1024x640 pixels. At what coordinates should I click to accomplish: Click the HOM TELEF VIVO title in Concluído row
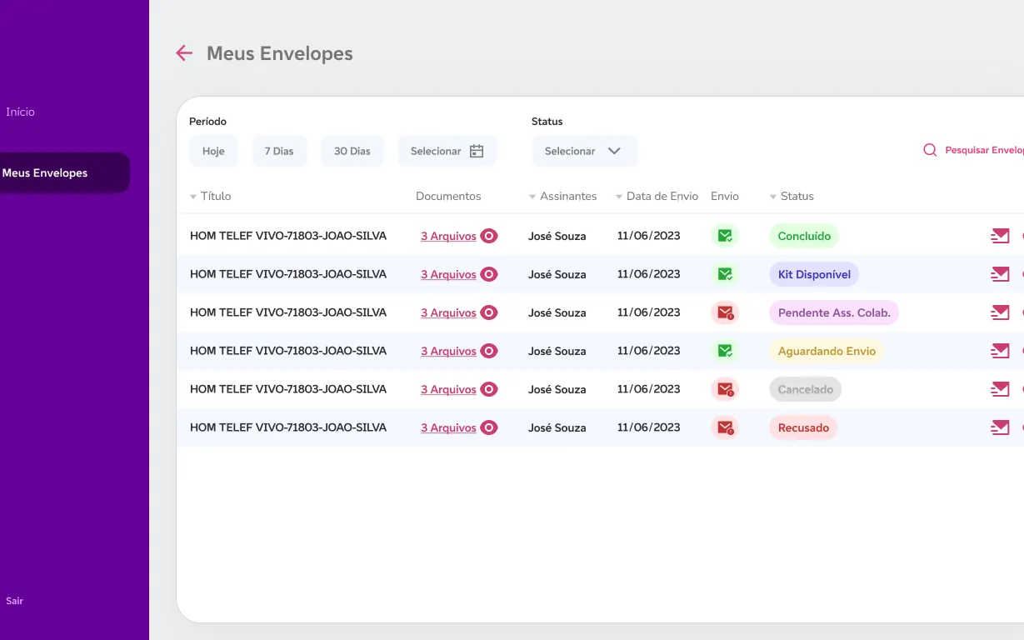click(x=288, y=236)
